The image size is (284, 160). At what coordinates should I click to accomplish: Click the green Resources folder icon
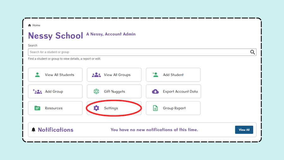pyautogui.click(x=37, y=108)
